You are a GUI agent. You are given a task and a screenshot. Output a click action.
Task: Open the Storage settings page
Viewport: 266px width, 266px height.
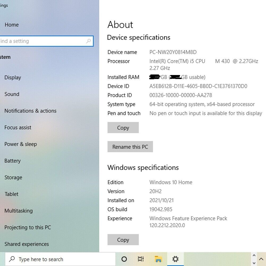click(13, 177)
